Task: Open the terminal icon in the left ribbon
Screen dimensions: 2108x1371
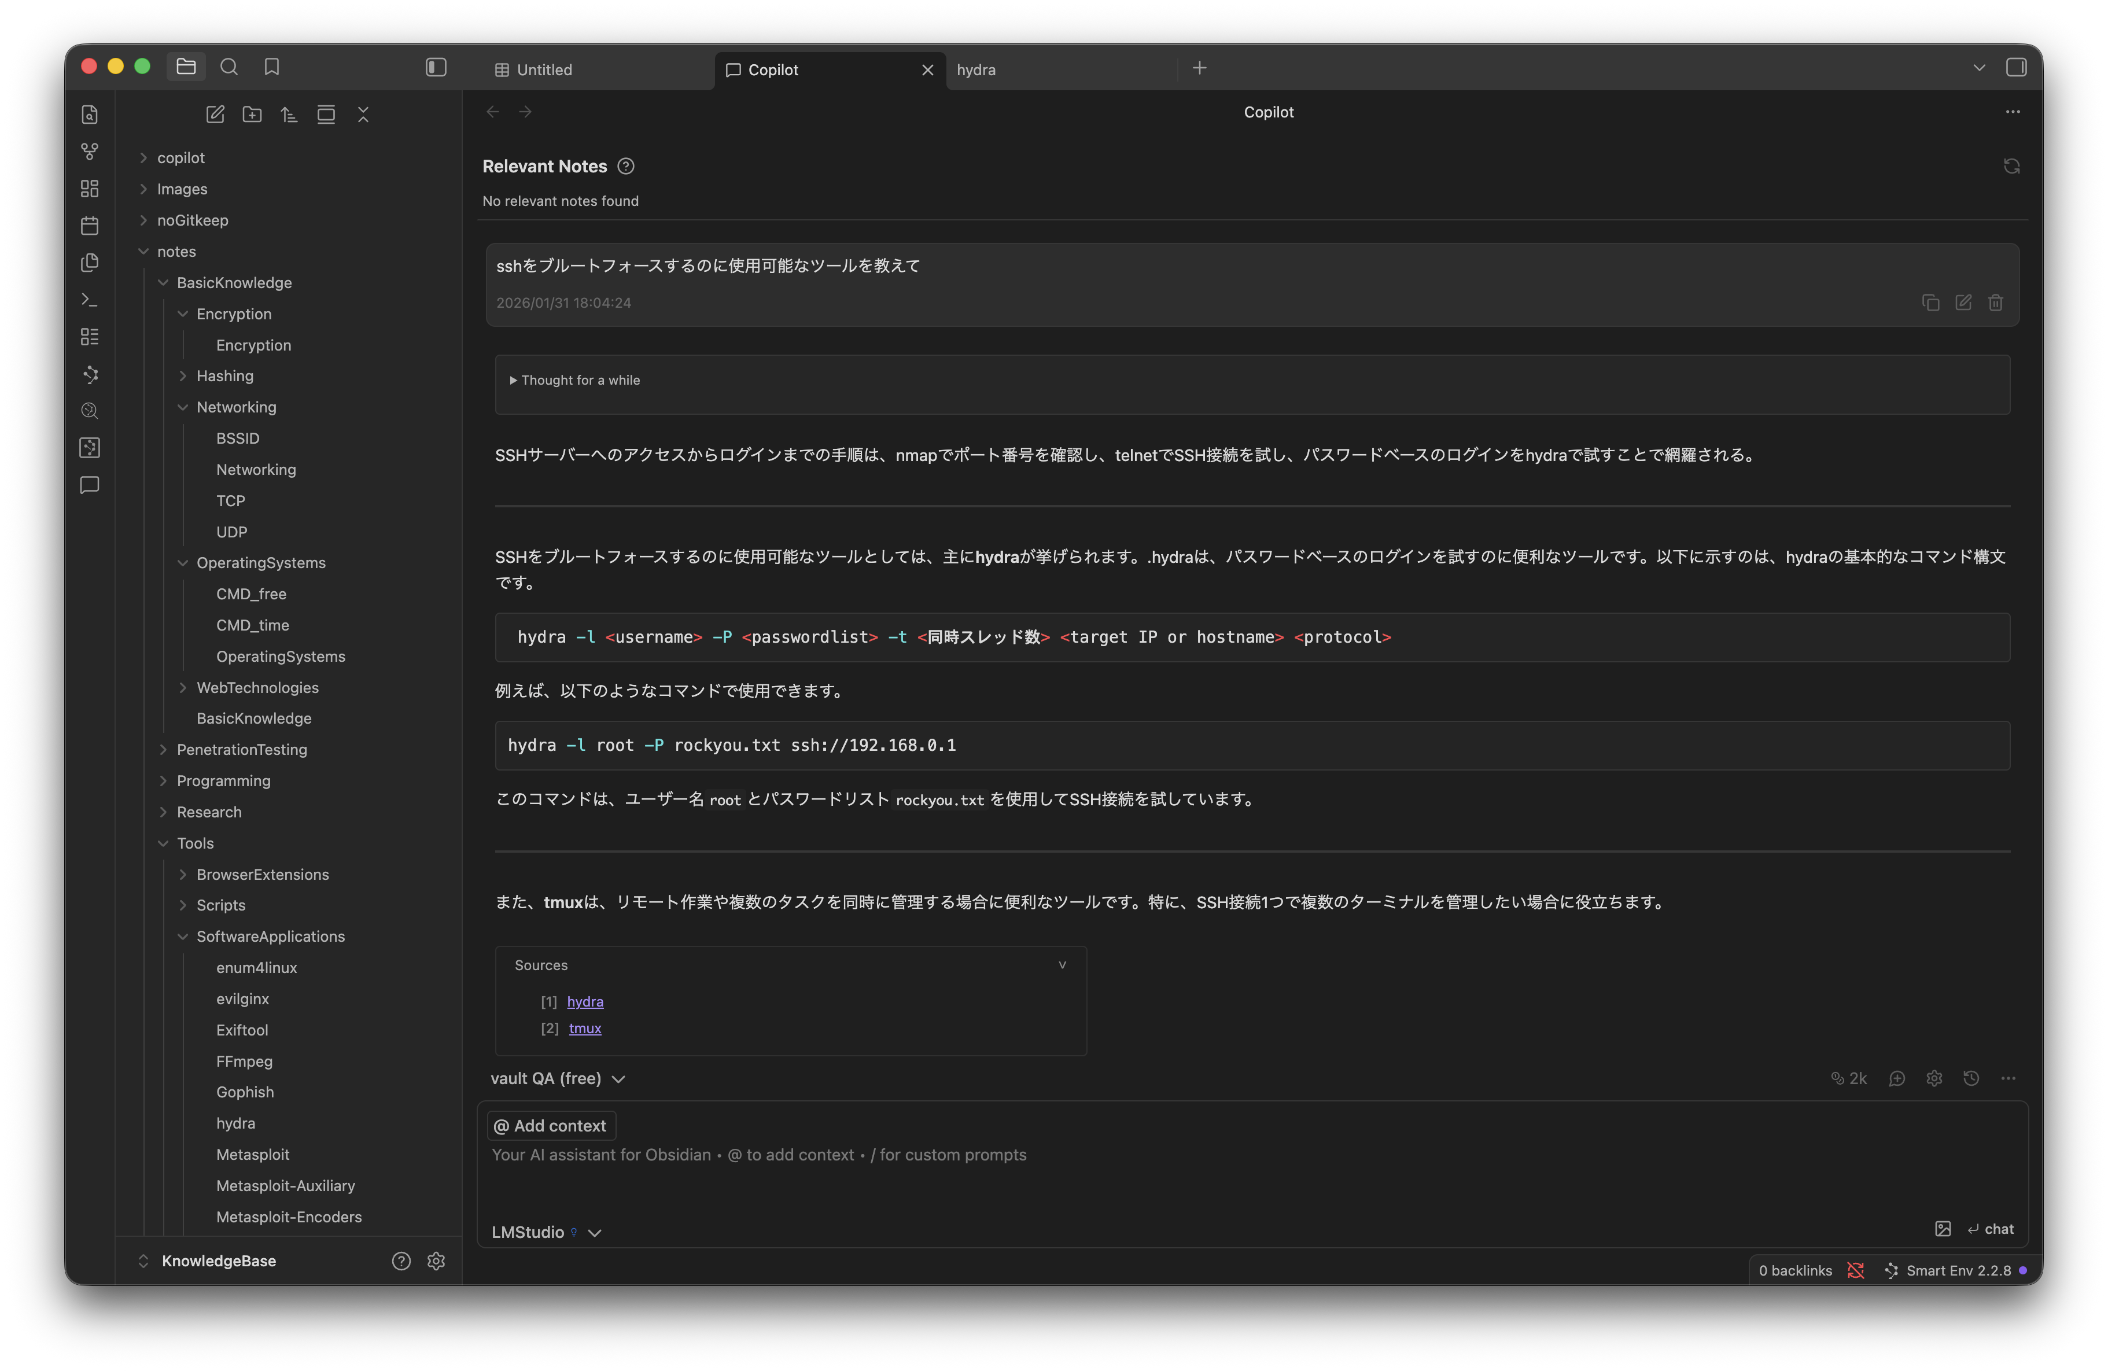Action: [89, 299]
